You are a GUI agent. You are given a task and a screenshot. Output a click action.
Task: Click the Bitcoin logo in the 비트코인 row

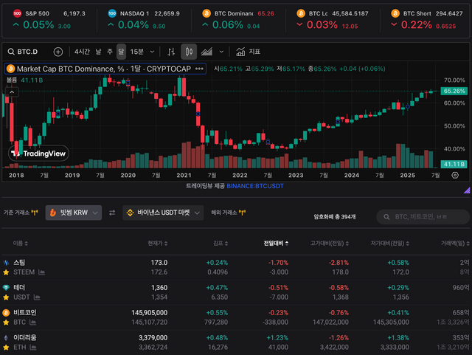pos(6,312)
